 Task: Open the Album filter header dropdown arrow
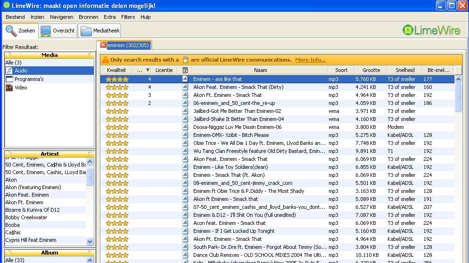pyautogui.click(x=90, y=253)
